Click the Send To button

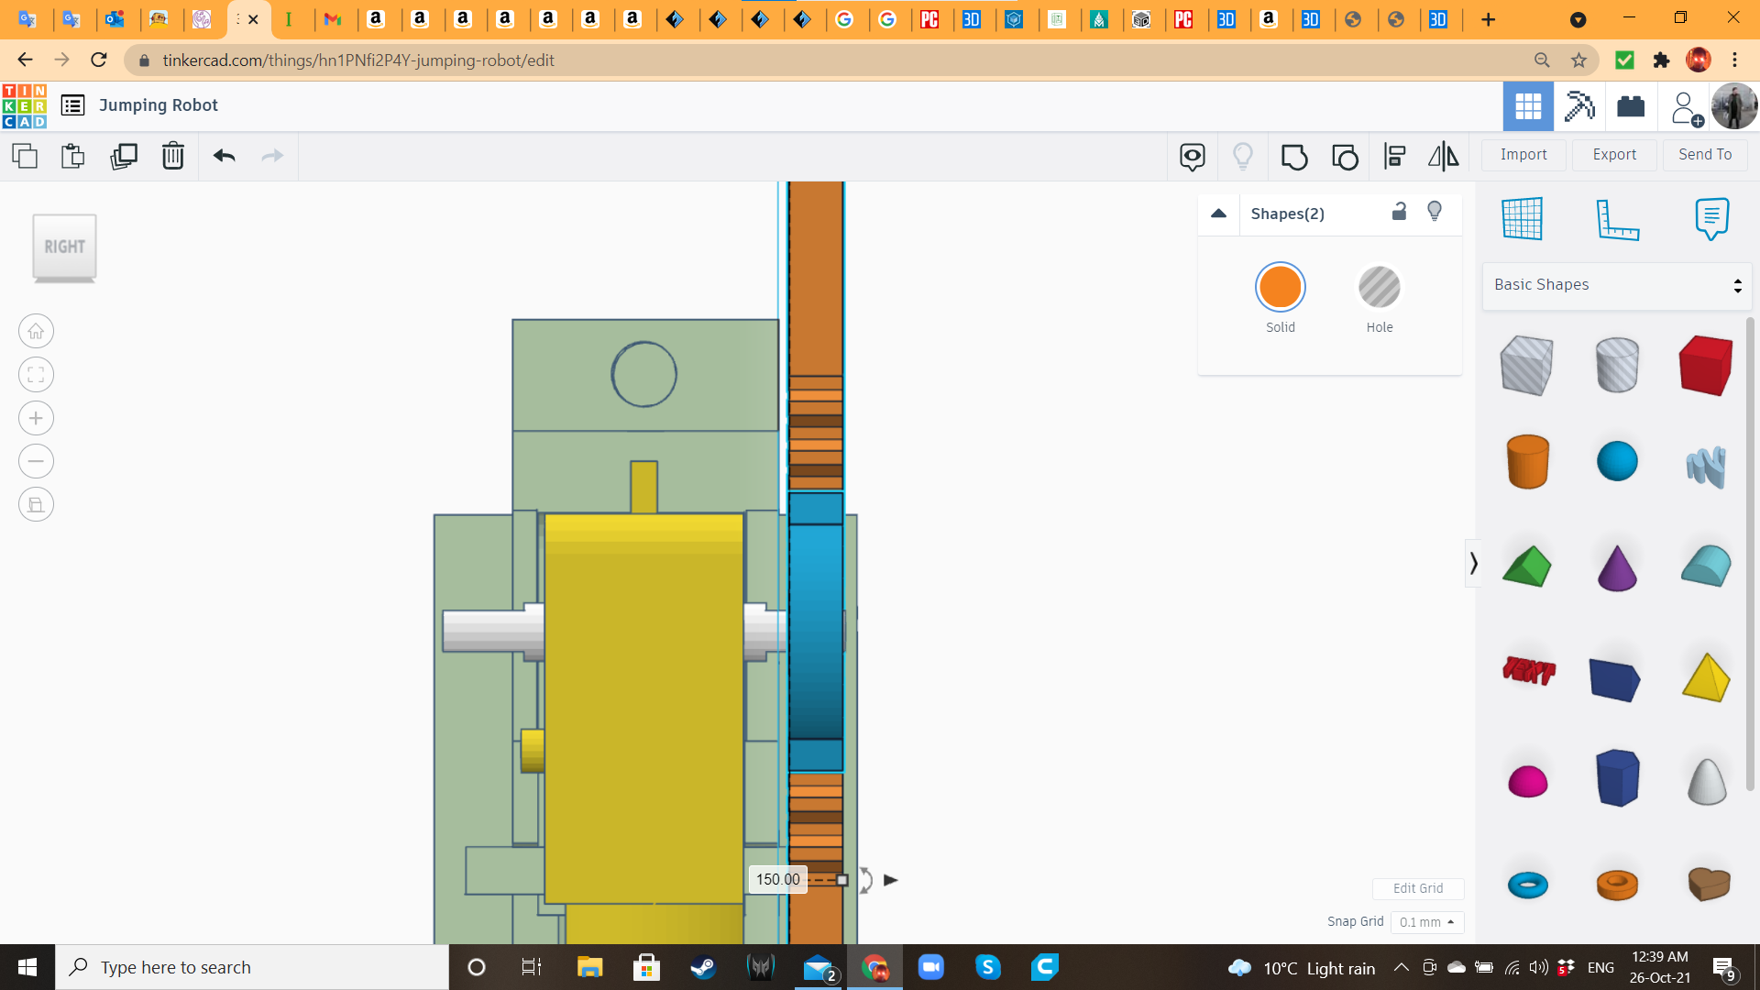[x=1705, y=155]
